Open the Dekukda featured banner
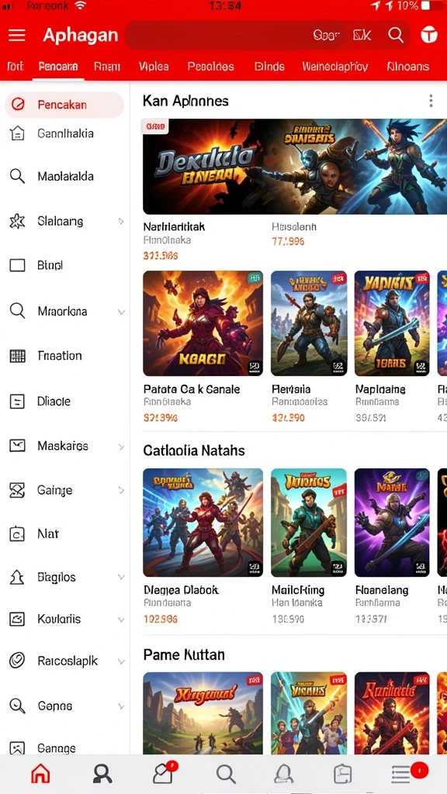The height and width of the screenshot is (794, 447). (x=294, y=167)
